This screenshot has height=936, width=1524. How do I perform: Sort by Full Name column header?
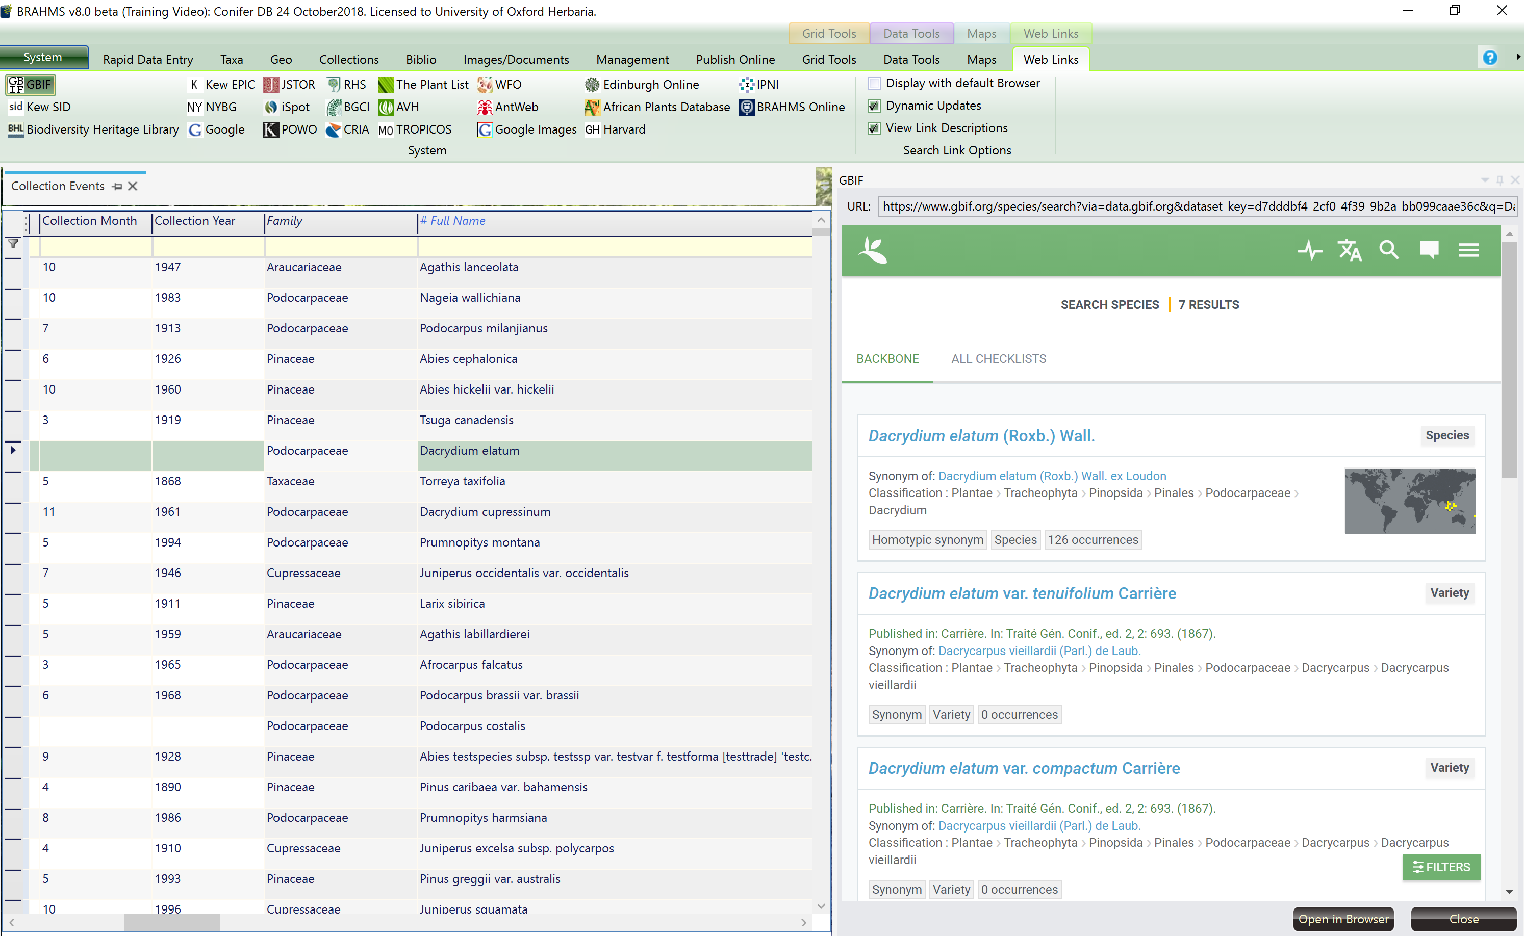tap(452, 221)
